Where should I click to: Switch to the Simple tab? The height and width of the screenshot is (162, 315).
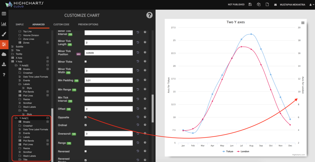point(20,24)
